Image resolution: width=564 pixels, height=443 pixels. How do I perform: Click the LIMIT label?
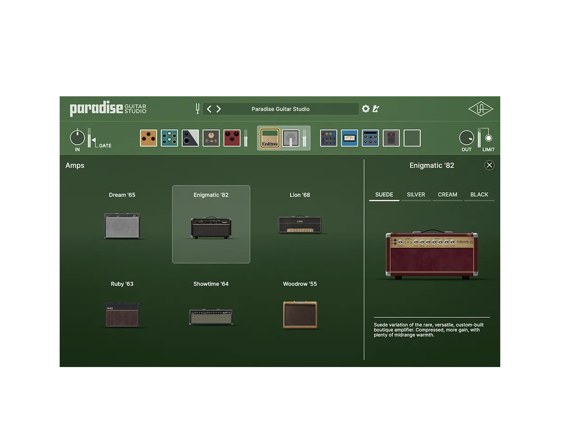488,150
